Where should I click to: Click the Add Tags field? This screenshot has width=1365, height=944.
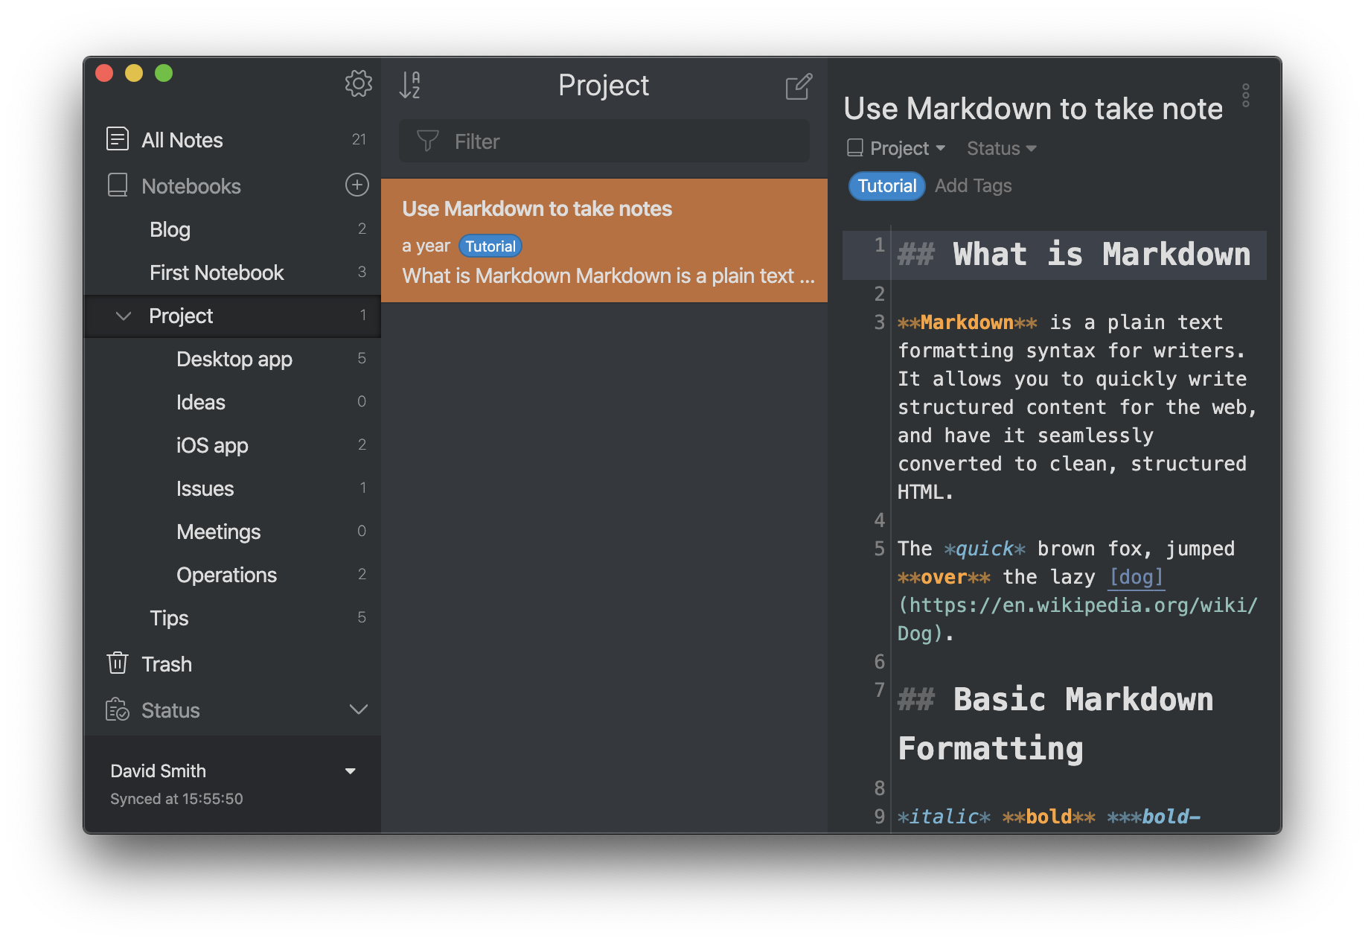coord(973,185)
